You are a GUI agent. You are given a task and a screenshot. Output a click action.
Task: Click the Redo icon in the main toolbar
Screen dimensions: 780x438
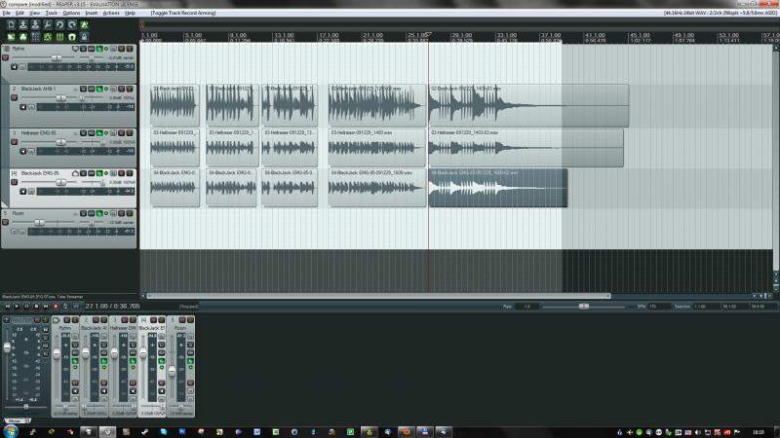click(72, 24)
